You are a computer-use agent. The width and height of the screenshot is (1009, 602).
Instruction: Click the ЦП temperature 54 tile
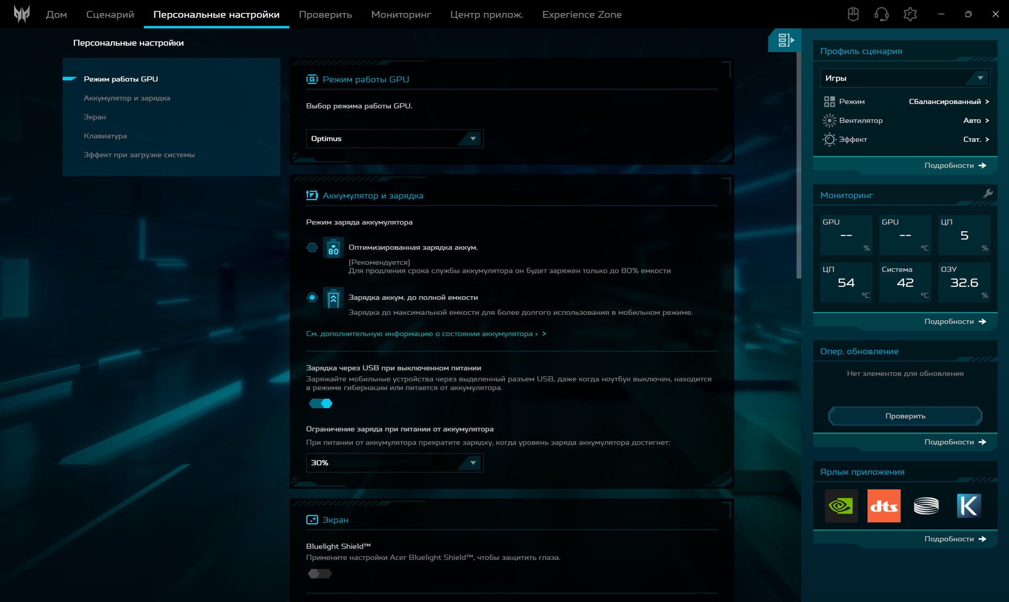pos(846,282)
